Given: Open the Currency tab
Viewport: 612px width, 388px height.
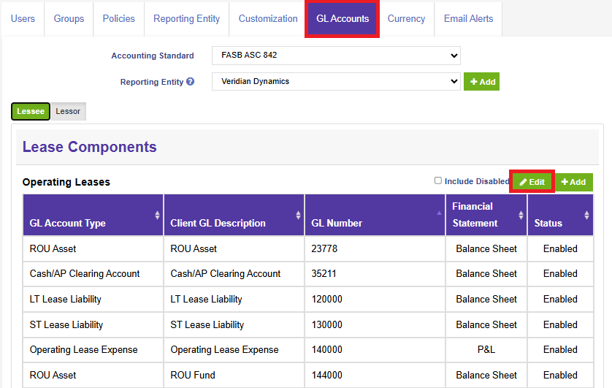Looking at the screenshot, I should [406, 19].
